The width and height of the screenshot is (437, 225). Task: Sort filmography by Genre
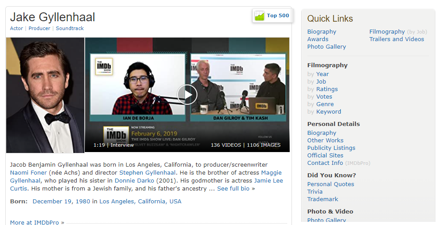click(325, 104)
